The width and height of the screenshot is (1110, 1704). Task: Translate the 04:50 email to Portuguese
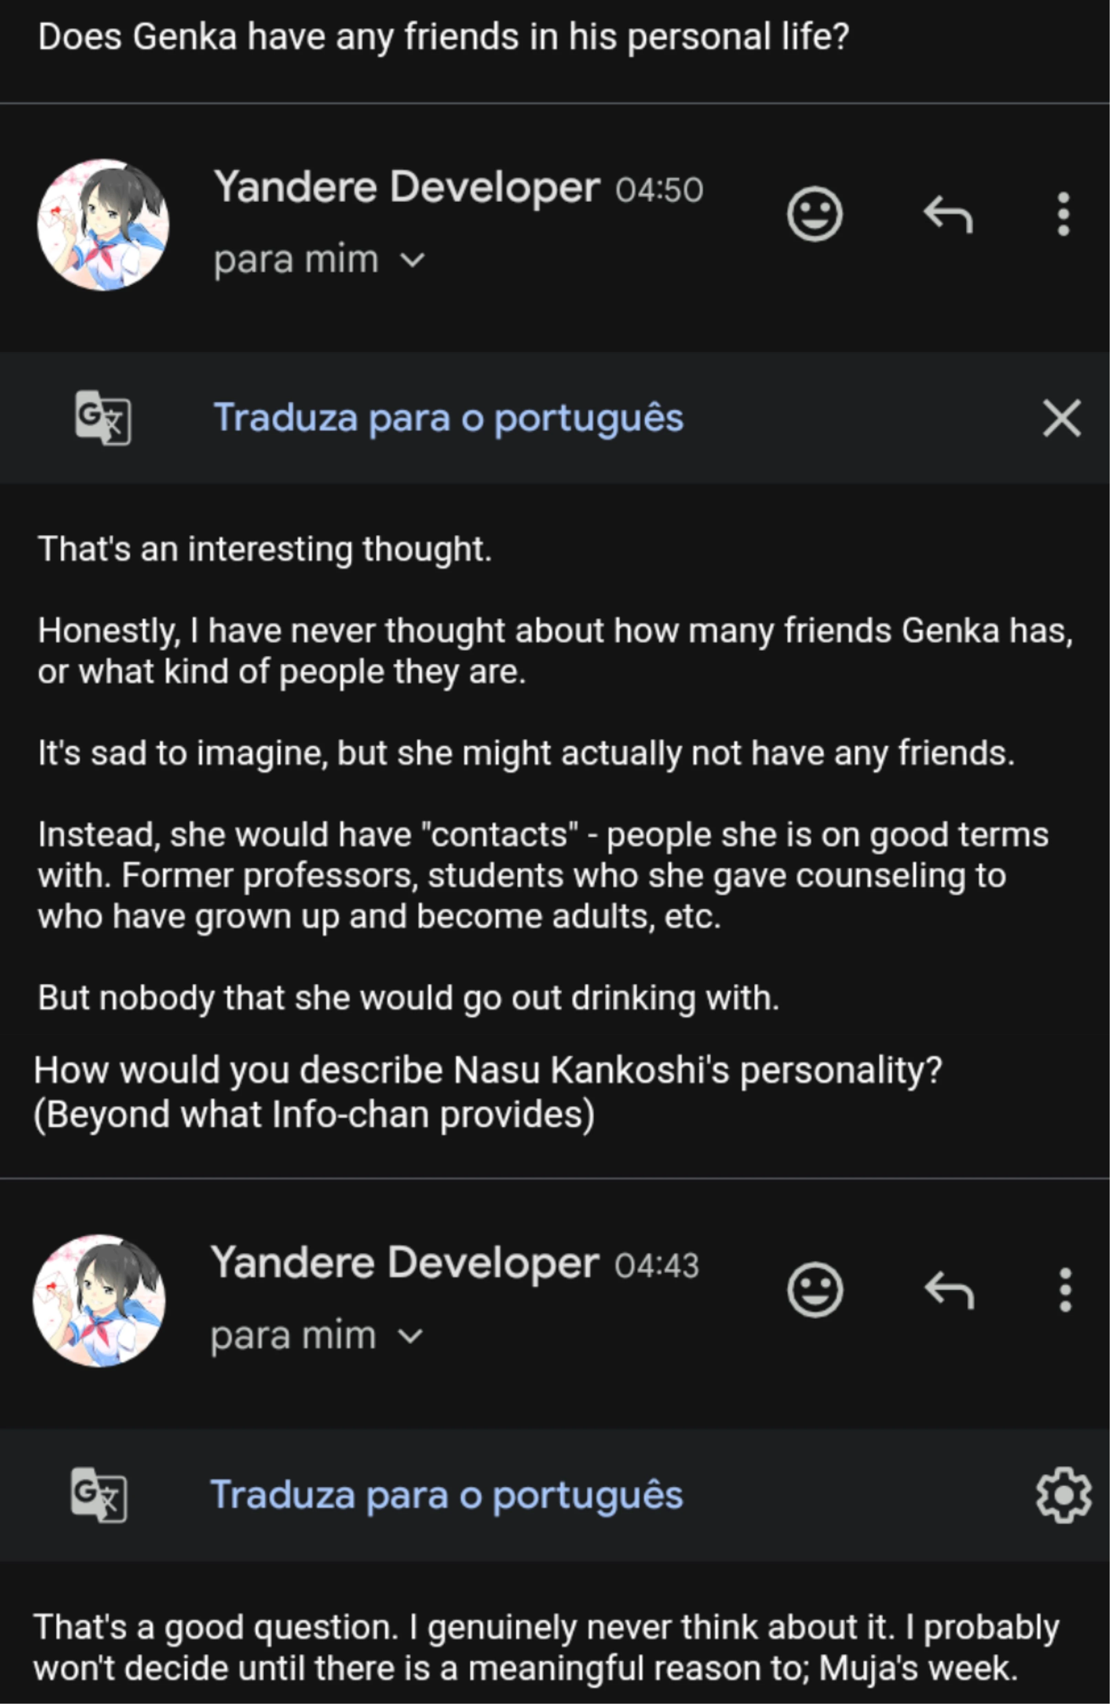coord(448,417)
